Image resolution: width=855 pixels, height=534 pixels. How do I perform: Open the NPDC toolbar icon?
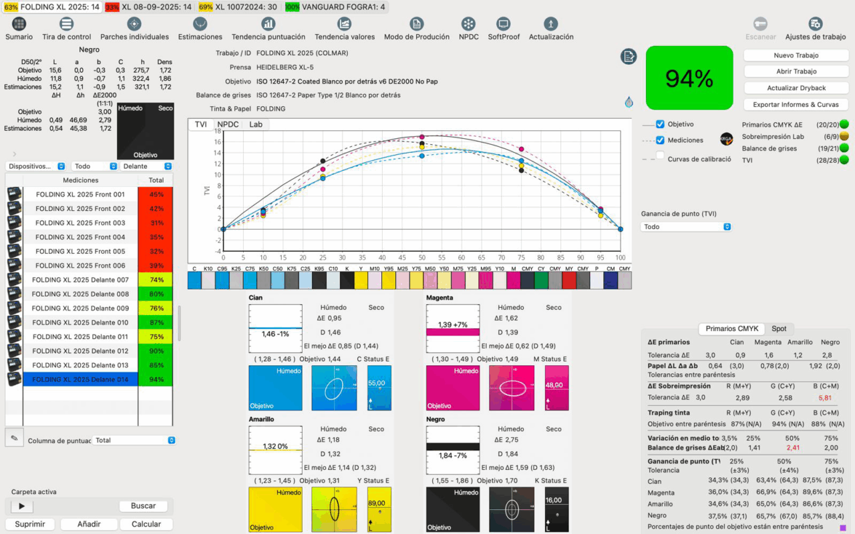(x=468, y=25)
